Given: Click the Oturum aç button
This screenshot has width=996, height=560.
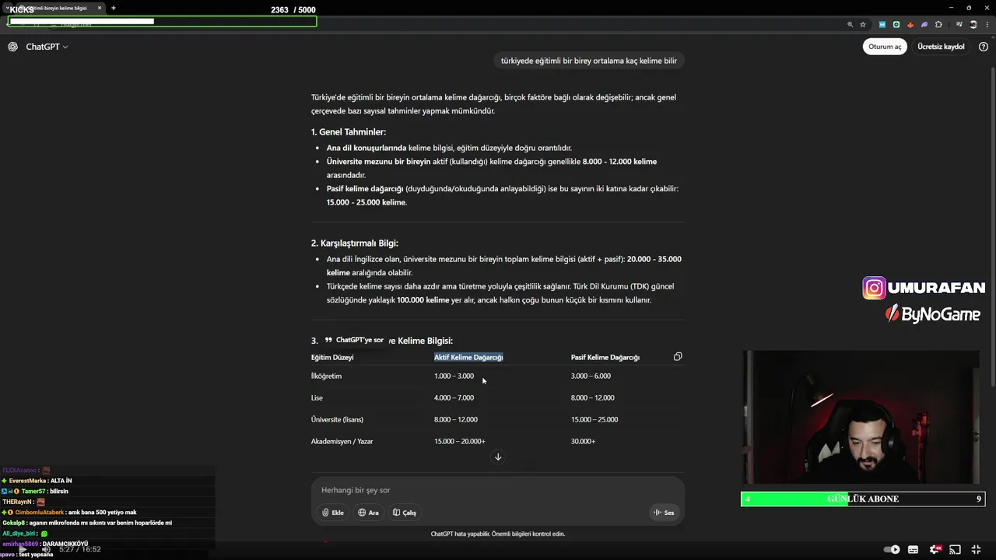Looking at the screenshot, I should click(x=885, y=47).
